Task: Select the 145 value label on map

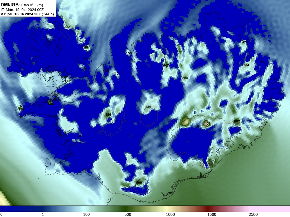Action: tap(68, 81)
